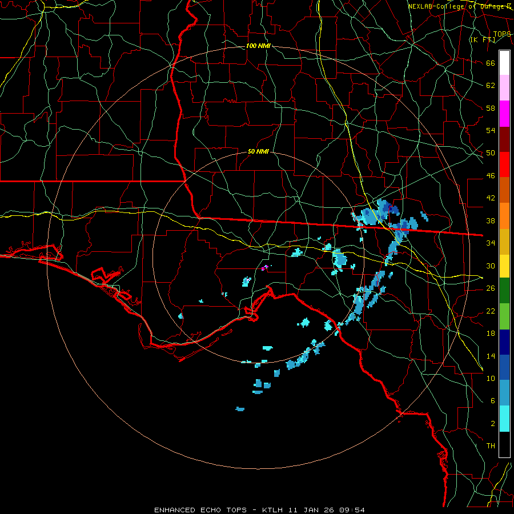514x514 pixels.
Task: Click the light green legend swatch at 22-26
Action: coord(504,316)
